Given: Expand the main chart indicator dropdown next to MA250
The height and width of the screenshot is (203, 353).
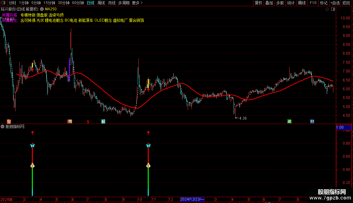Looking at the screenshot, I should click(x=42, y=9).
